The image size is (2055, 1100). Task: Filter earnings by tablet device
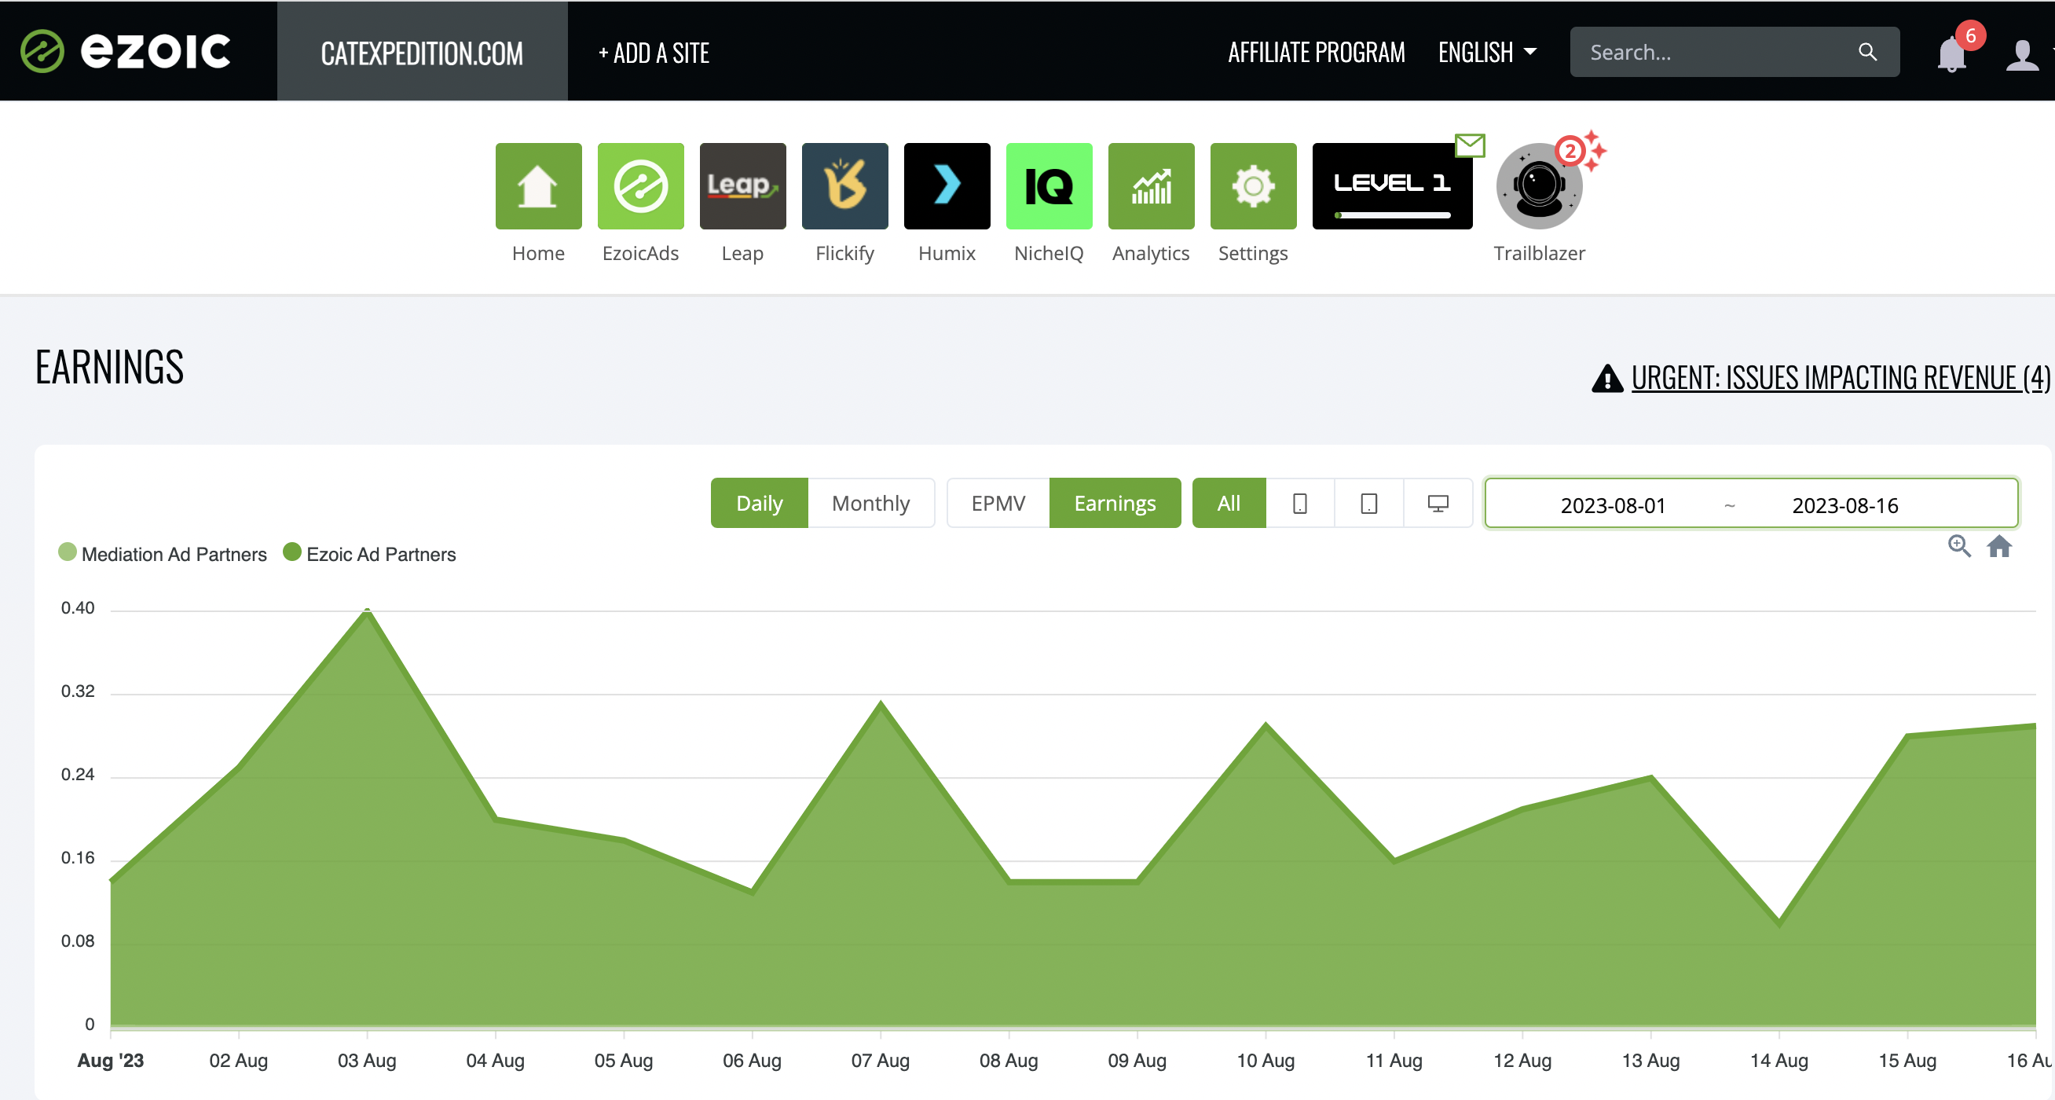point(1369,504)
